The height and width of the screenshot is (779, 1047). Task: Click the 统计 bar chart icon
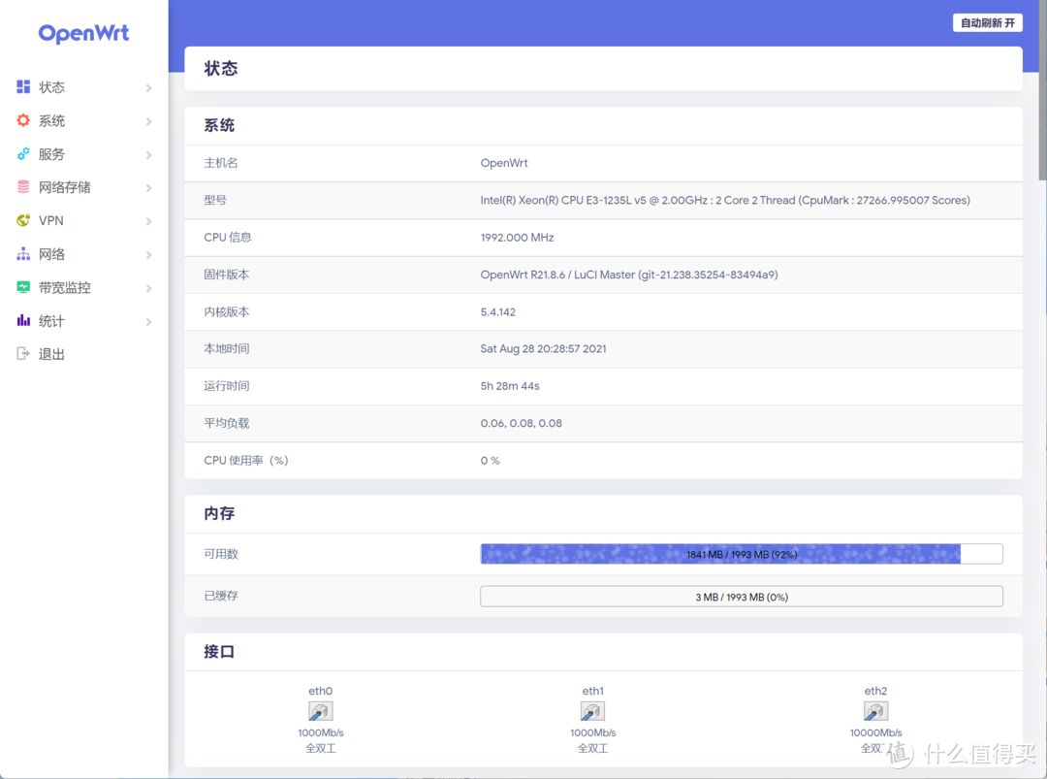[x=23, y=321]
